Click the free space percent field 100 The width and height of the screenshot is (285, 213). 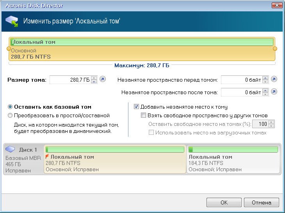click(x=260, y=124)
